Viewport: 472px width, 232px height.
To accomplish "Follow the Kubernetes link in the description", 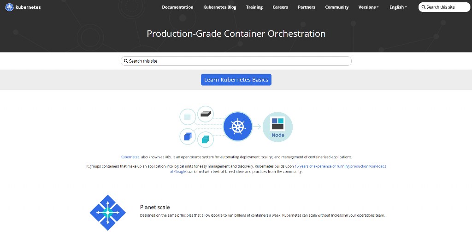I will (x=130, y=157).
